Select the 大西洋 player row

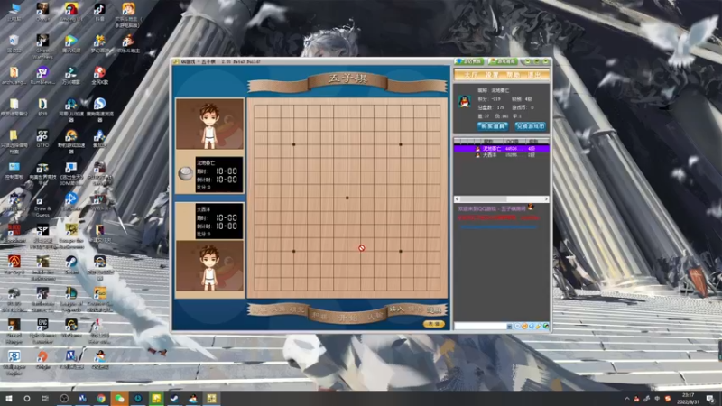[x=502, y=155]
